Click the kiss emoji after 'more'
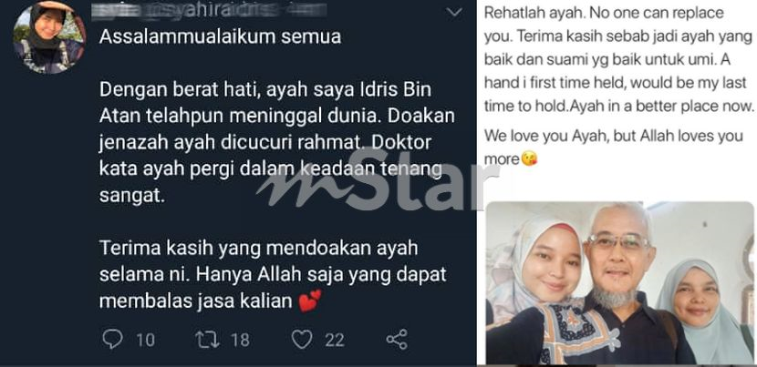This screenshot has width=757, height=367. 530,159
